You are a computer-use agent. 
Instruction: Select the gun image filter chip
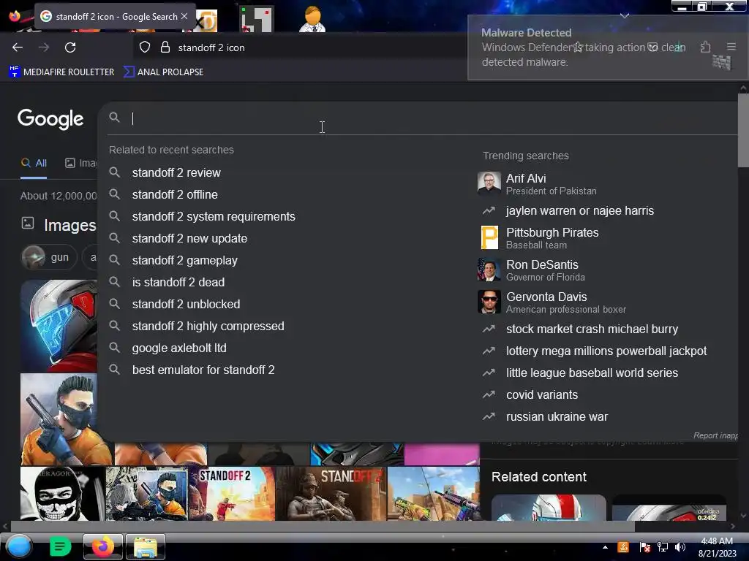49,258
